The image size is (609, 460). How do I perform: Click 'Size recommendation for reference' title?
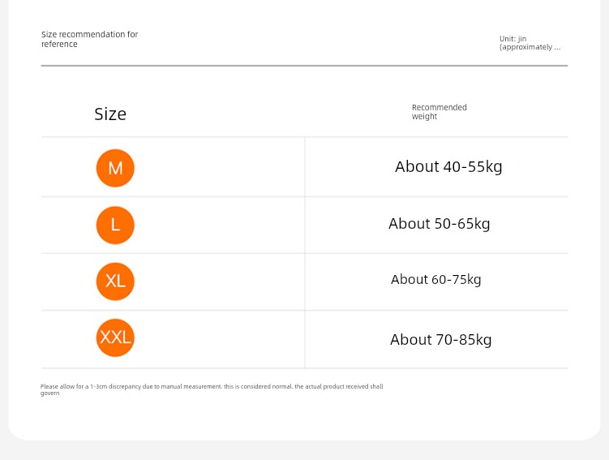pos(90,39)
